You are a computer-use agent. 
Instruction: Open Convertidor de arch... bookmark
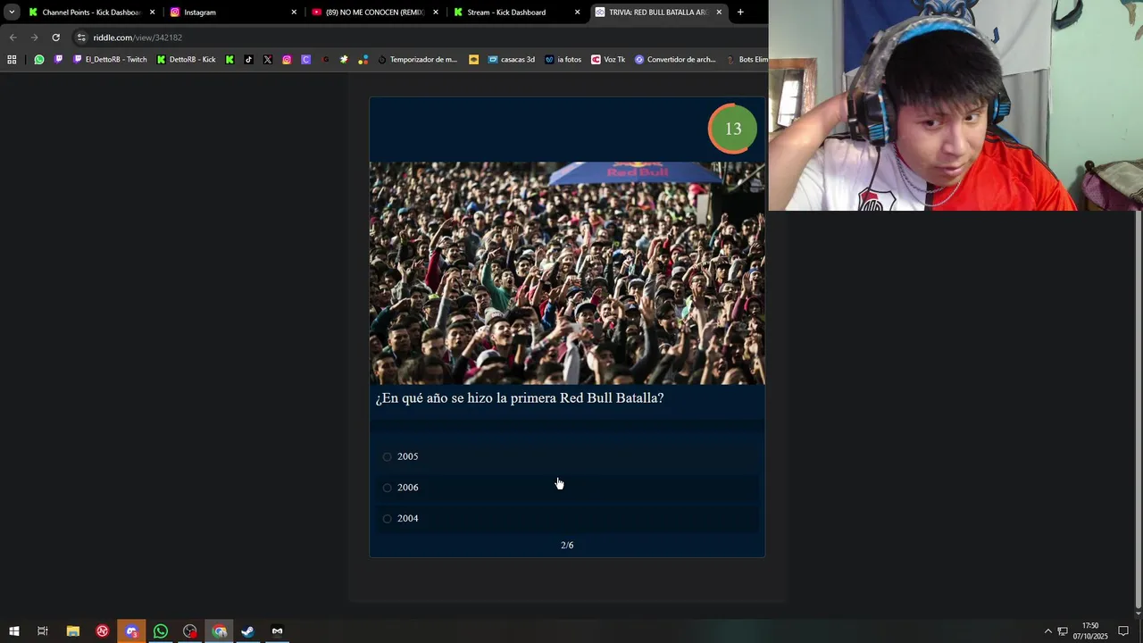click(675, 60)
